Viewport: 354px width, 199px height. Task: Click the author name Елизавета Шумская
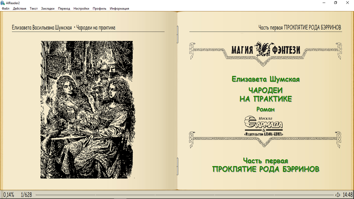click(x=266, y=79)
